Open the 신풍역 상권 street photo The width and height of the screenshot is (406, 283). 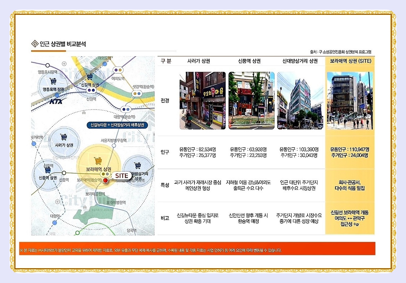[x=251, y=100]
